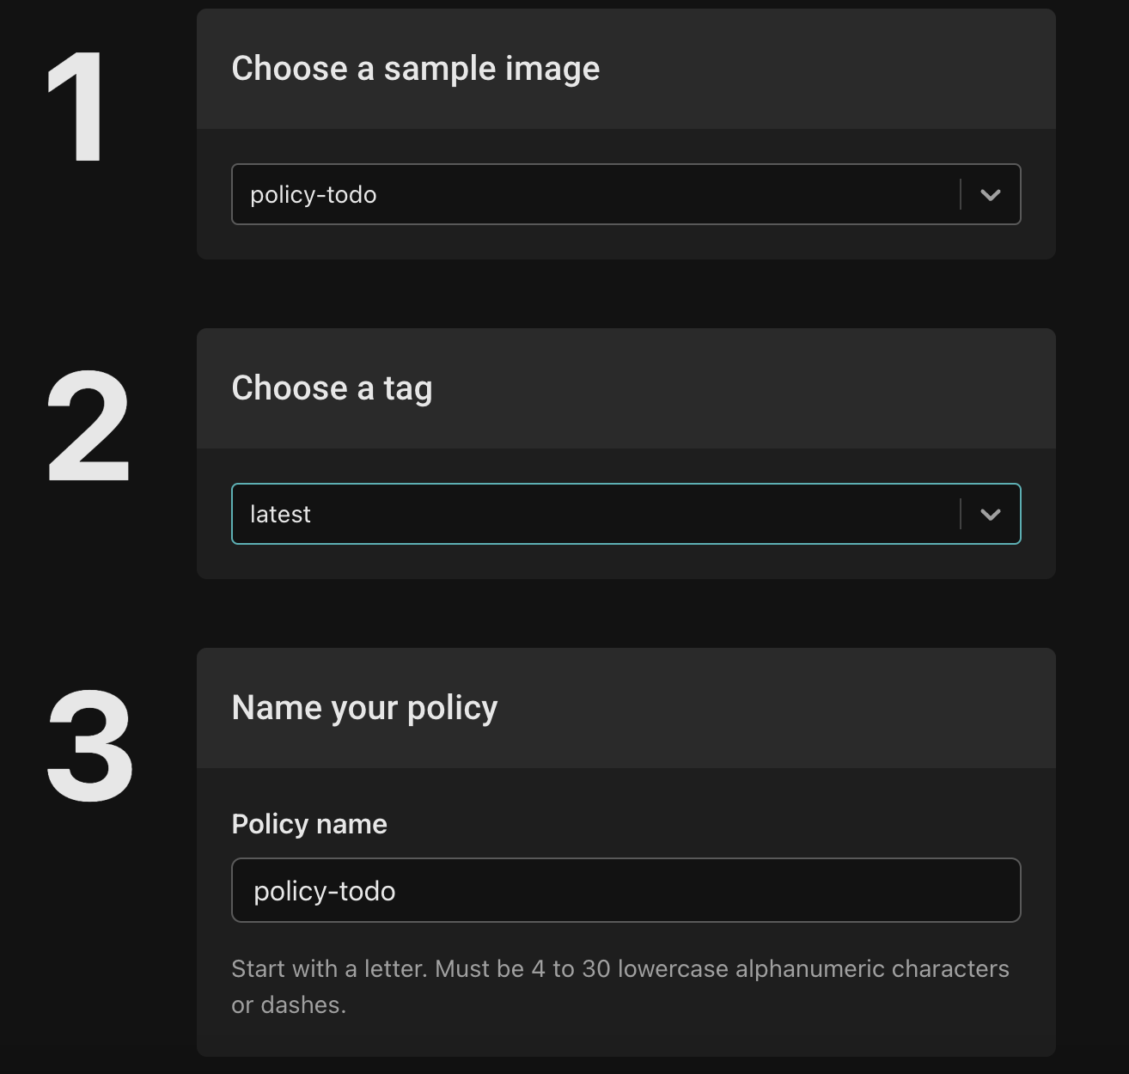This screenshot has width=1129, height=1074.
Task: Click the large step number 1
Action: pos(77,107)
